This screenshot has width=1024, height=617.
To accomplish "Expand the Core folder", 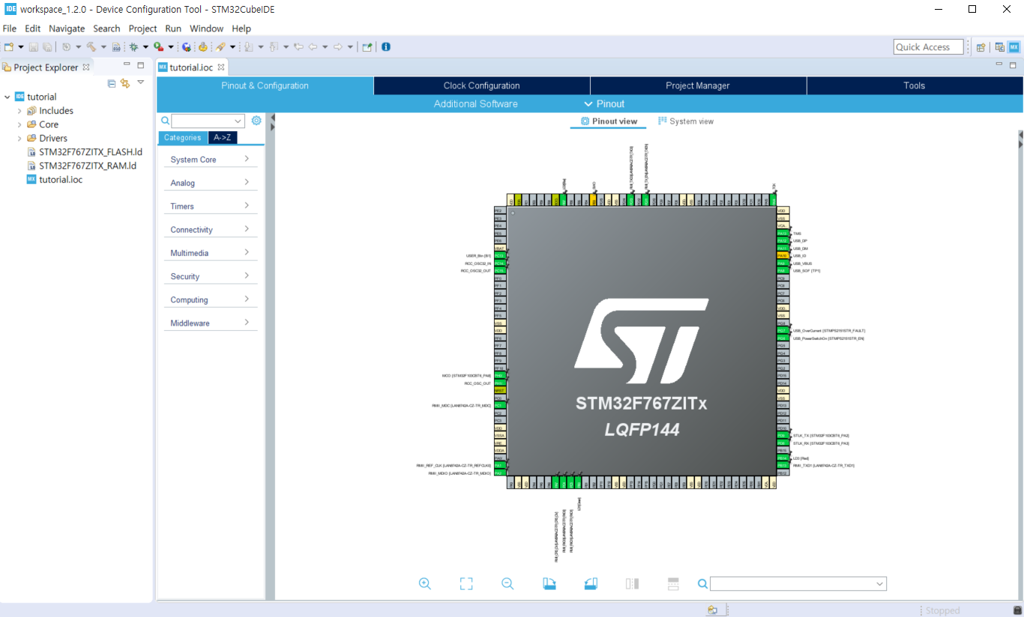I will tap(20, 124).
